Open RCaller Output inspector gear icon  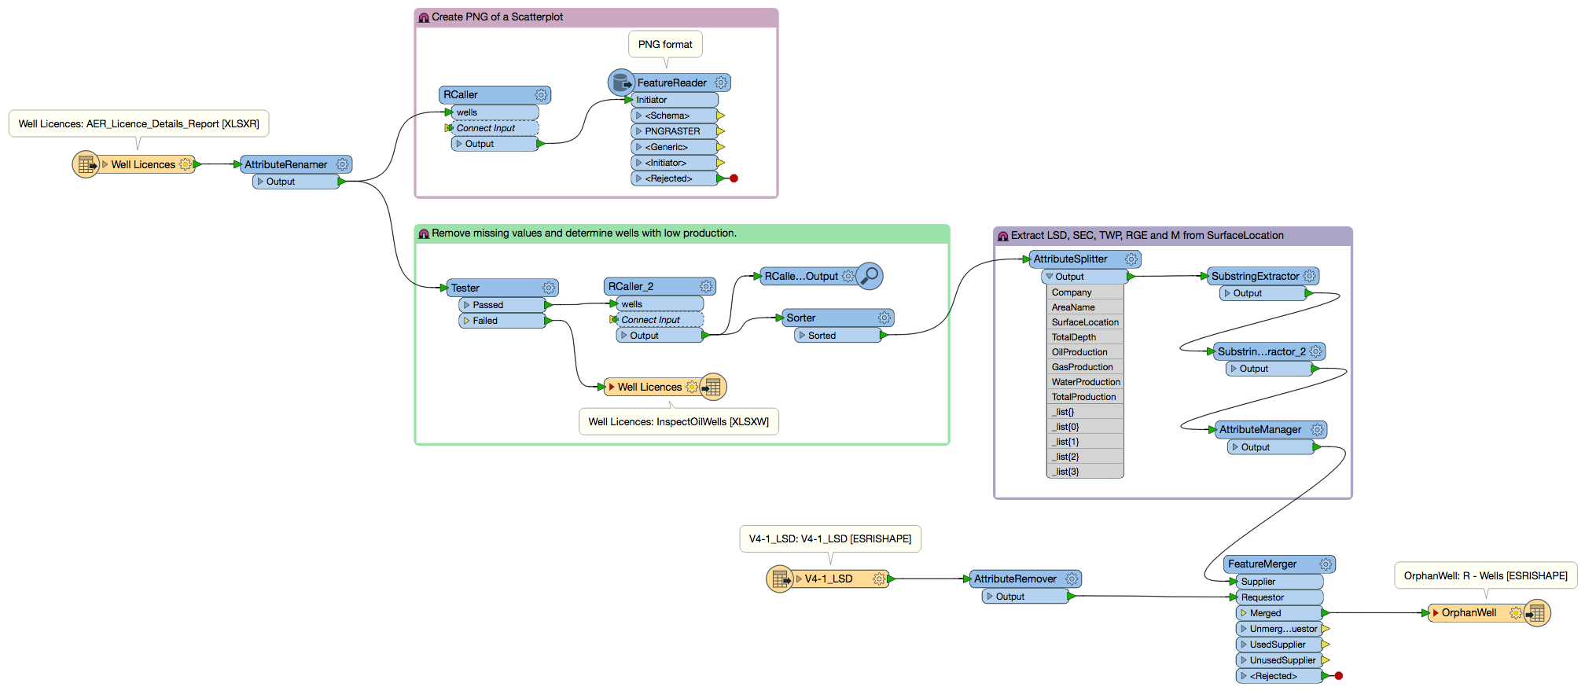tap(848, 276)
